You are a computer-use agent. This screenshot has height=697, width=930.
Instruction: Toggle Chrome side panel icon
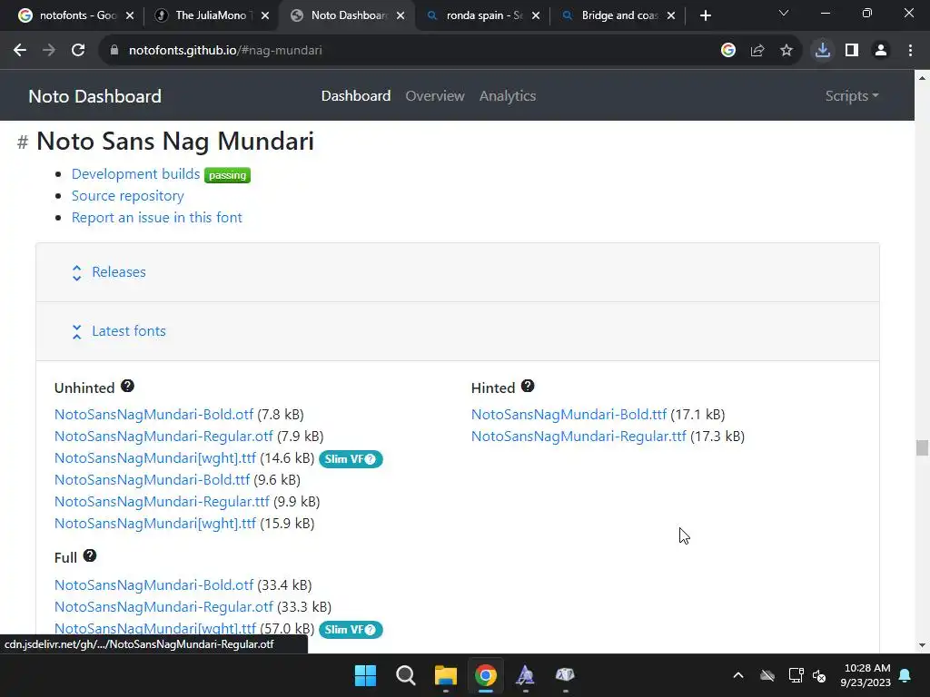click(x=852, y=51)
